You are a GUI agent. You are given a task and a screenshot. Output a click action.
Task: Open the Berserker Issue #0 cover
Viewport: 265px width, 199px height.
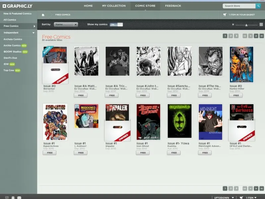point(55,65)
